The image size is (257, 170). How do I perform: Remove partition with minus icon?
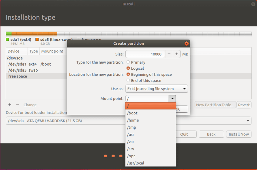click(18, 105)
